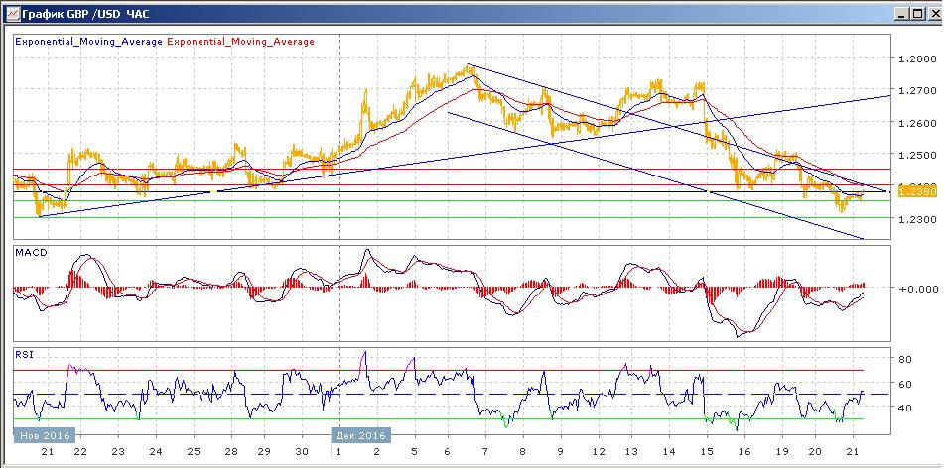Click date 28 on the time axis
Viewport: 944px width, 470px height.
pyautogui.click(x=229, y=452)
